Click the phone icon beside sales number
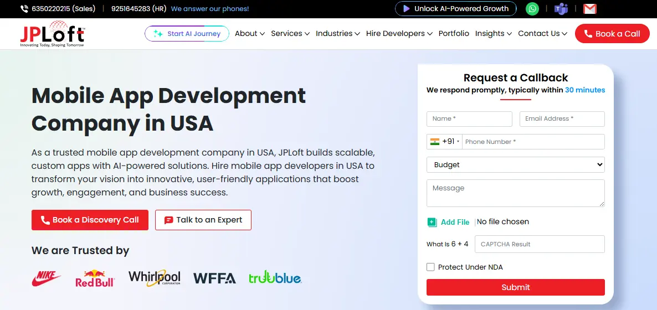Screen dimensions: 657x310 click(24, 9)
